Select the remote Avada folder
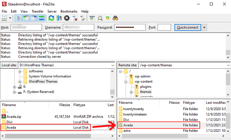Viewport: 231px width, 140px height. pos(128,125)
